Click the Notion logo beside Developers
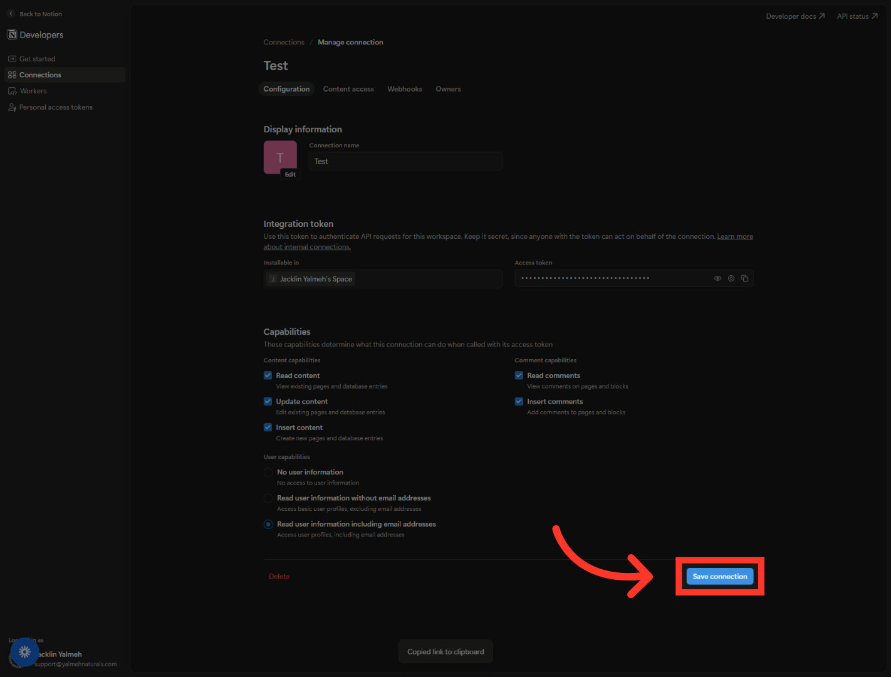Image resolution: width=891 pixels, height=677 pixels. (12, 34)
